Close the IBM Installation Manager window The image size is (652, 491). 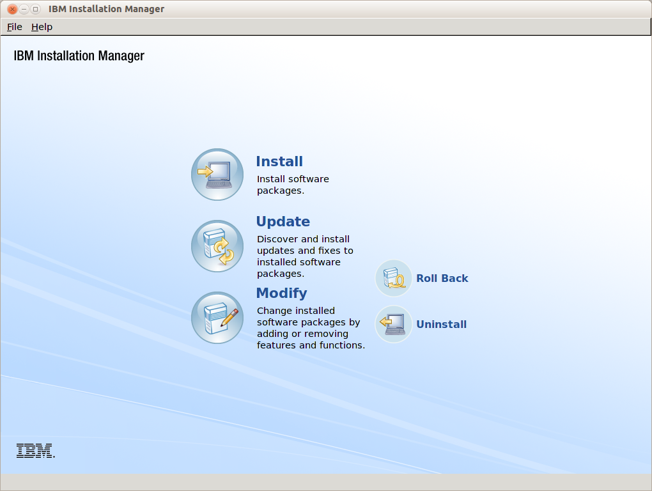click(13, 9)
